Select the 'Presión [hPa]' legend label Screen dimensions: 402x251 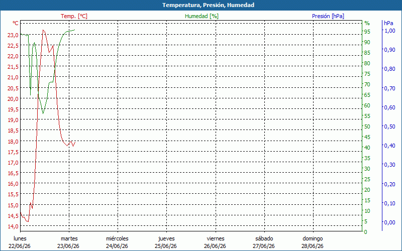click(x=328, y=16)
